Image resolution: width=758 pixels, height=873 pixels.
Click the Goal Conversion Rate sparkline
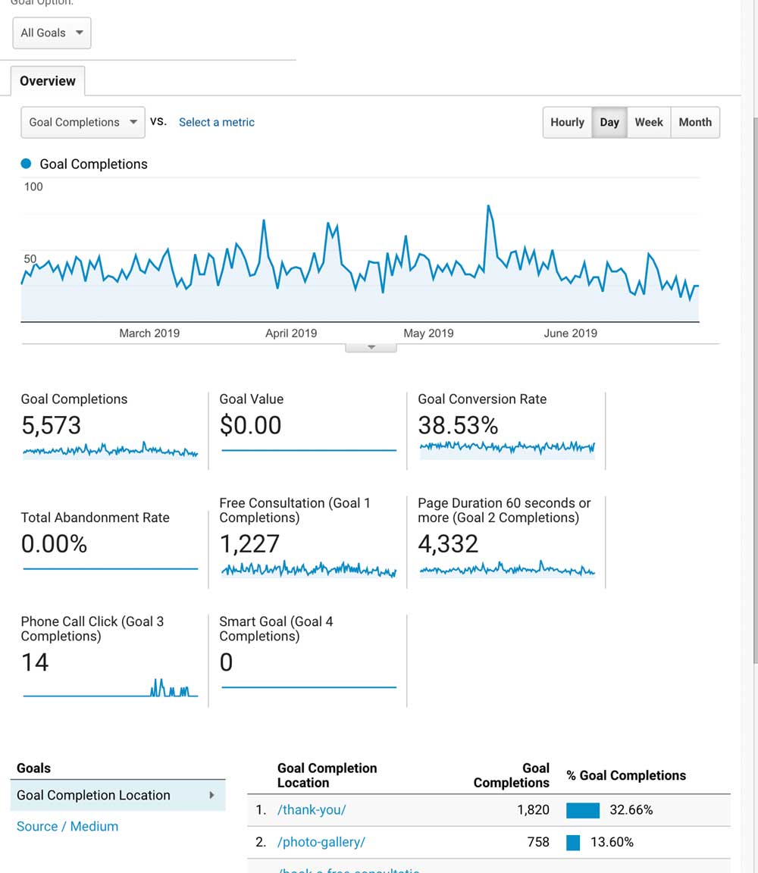point(507,448)
